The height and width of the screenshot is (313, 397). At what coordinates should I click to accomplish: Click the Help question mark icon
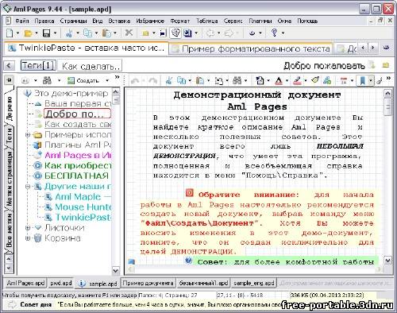pyautogui.click(x=275, y=33)
